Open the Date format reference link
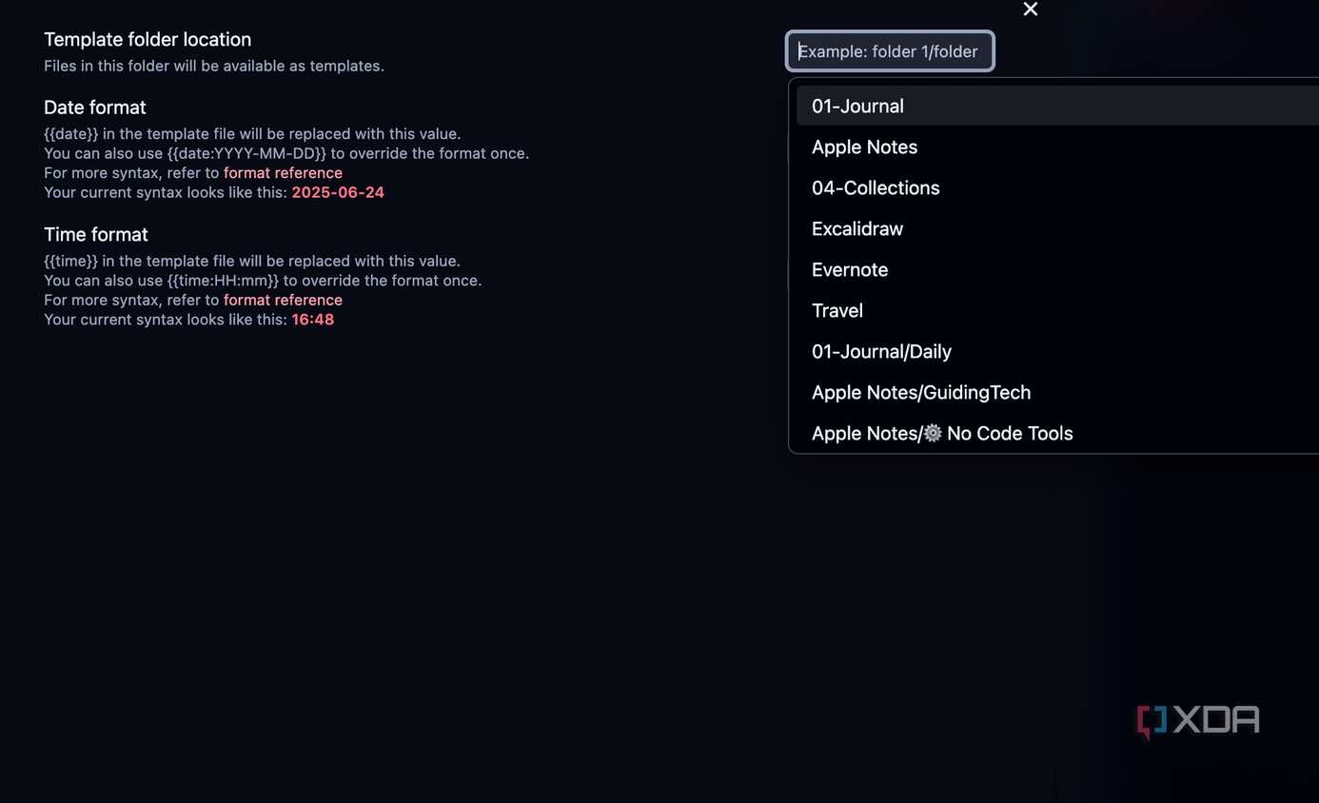The height and width of the screenshot is (803, 1319). click(x=283, y=173)
